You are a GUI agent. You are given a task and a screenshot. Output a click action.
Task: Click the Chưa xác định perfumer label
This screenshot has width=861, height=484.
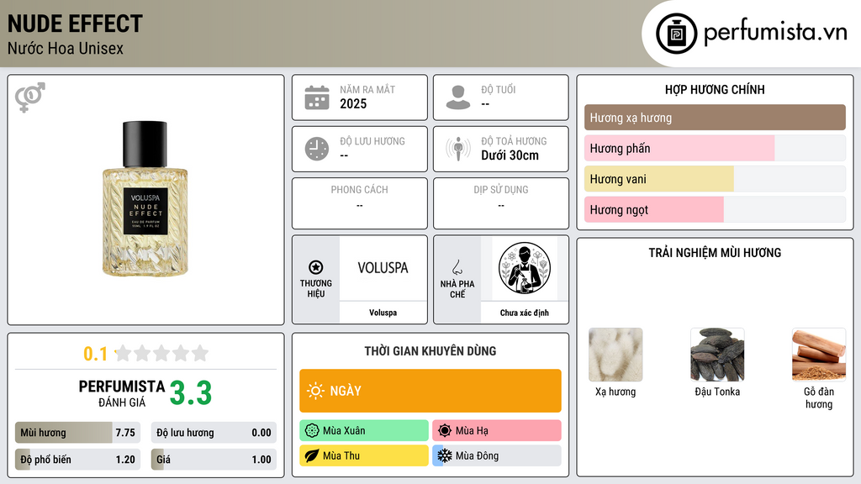click(x=525, y=313)
